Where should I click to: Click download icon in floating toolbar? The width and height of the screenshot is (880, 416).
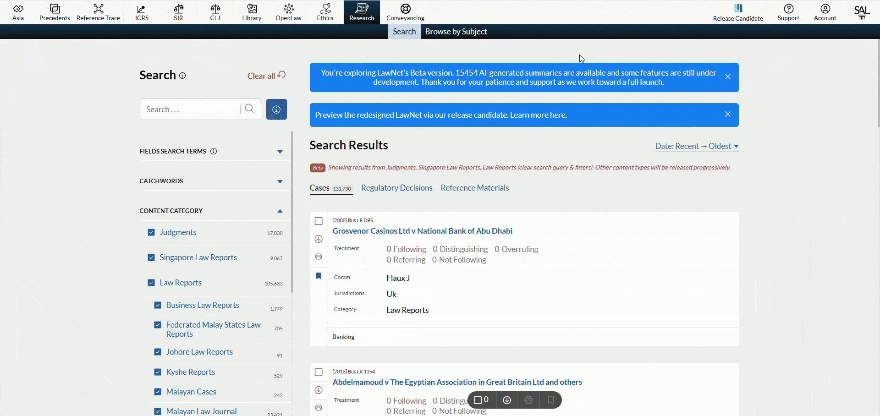[506, 400]
